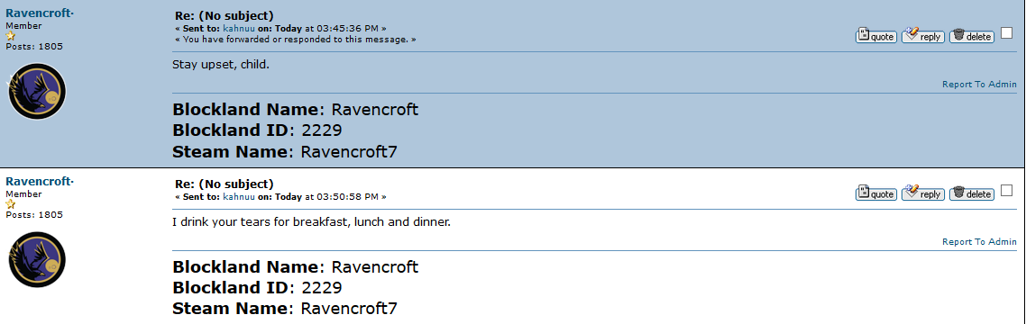1026x324 pixels.
Task: Open Ravencroft profile from second message
Action: 40,181
